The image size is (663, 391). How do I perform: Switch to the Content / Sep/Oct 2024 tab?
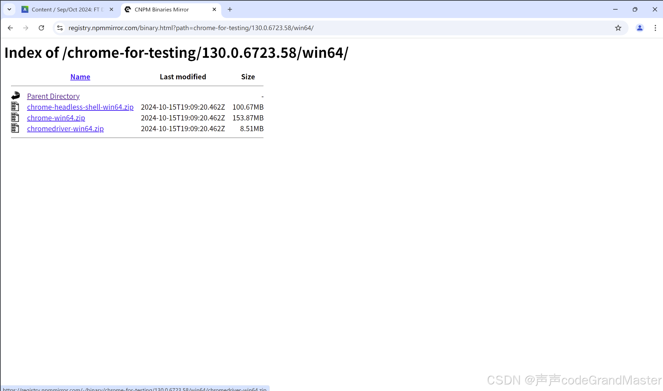coord(68,9)
